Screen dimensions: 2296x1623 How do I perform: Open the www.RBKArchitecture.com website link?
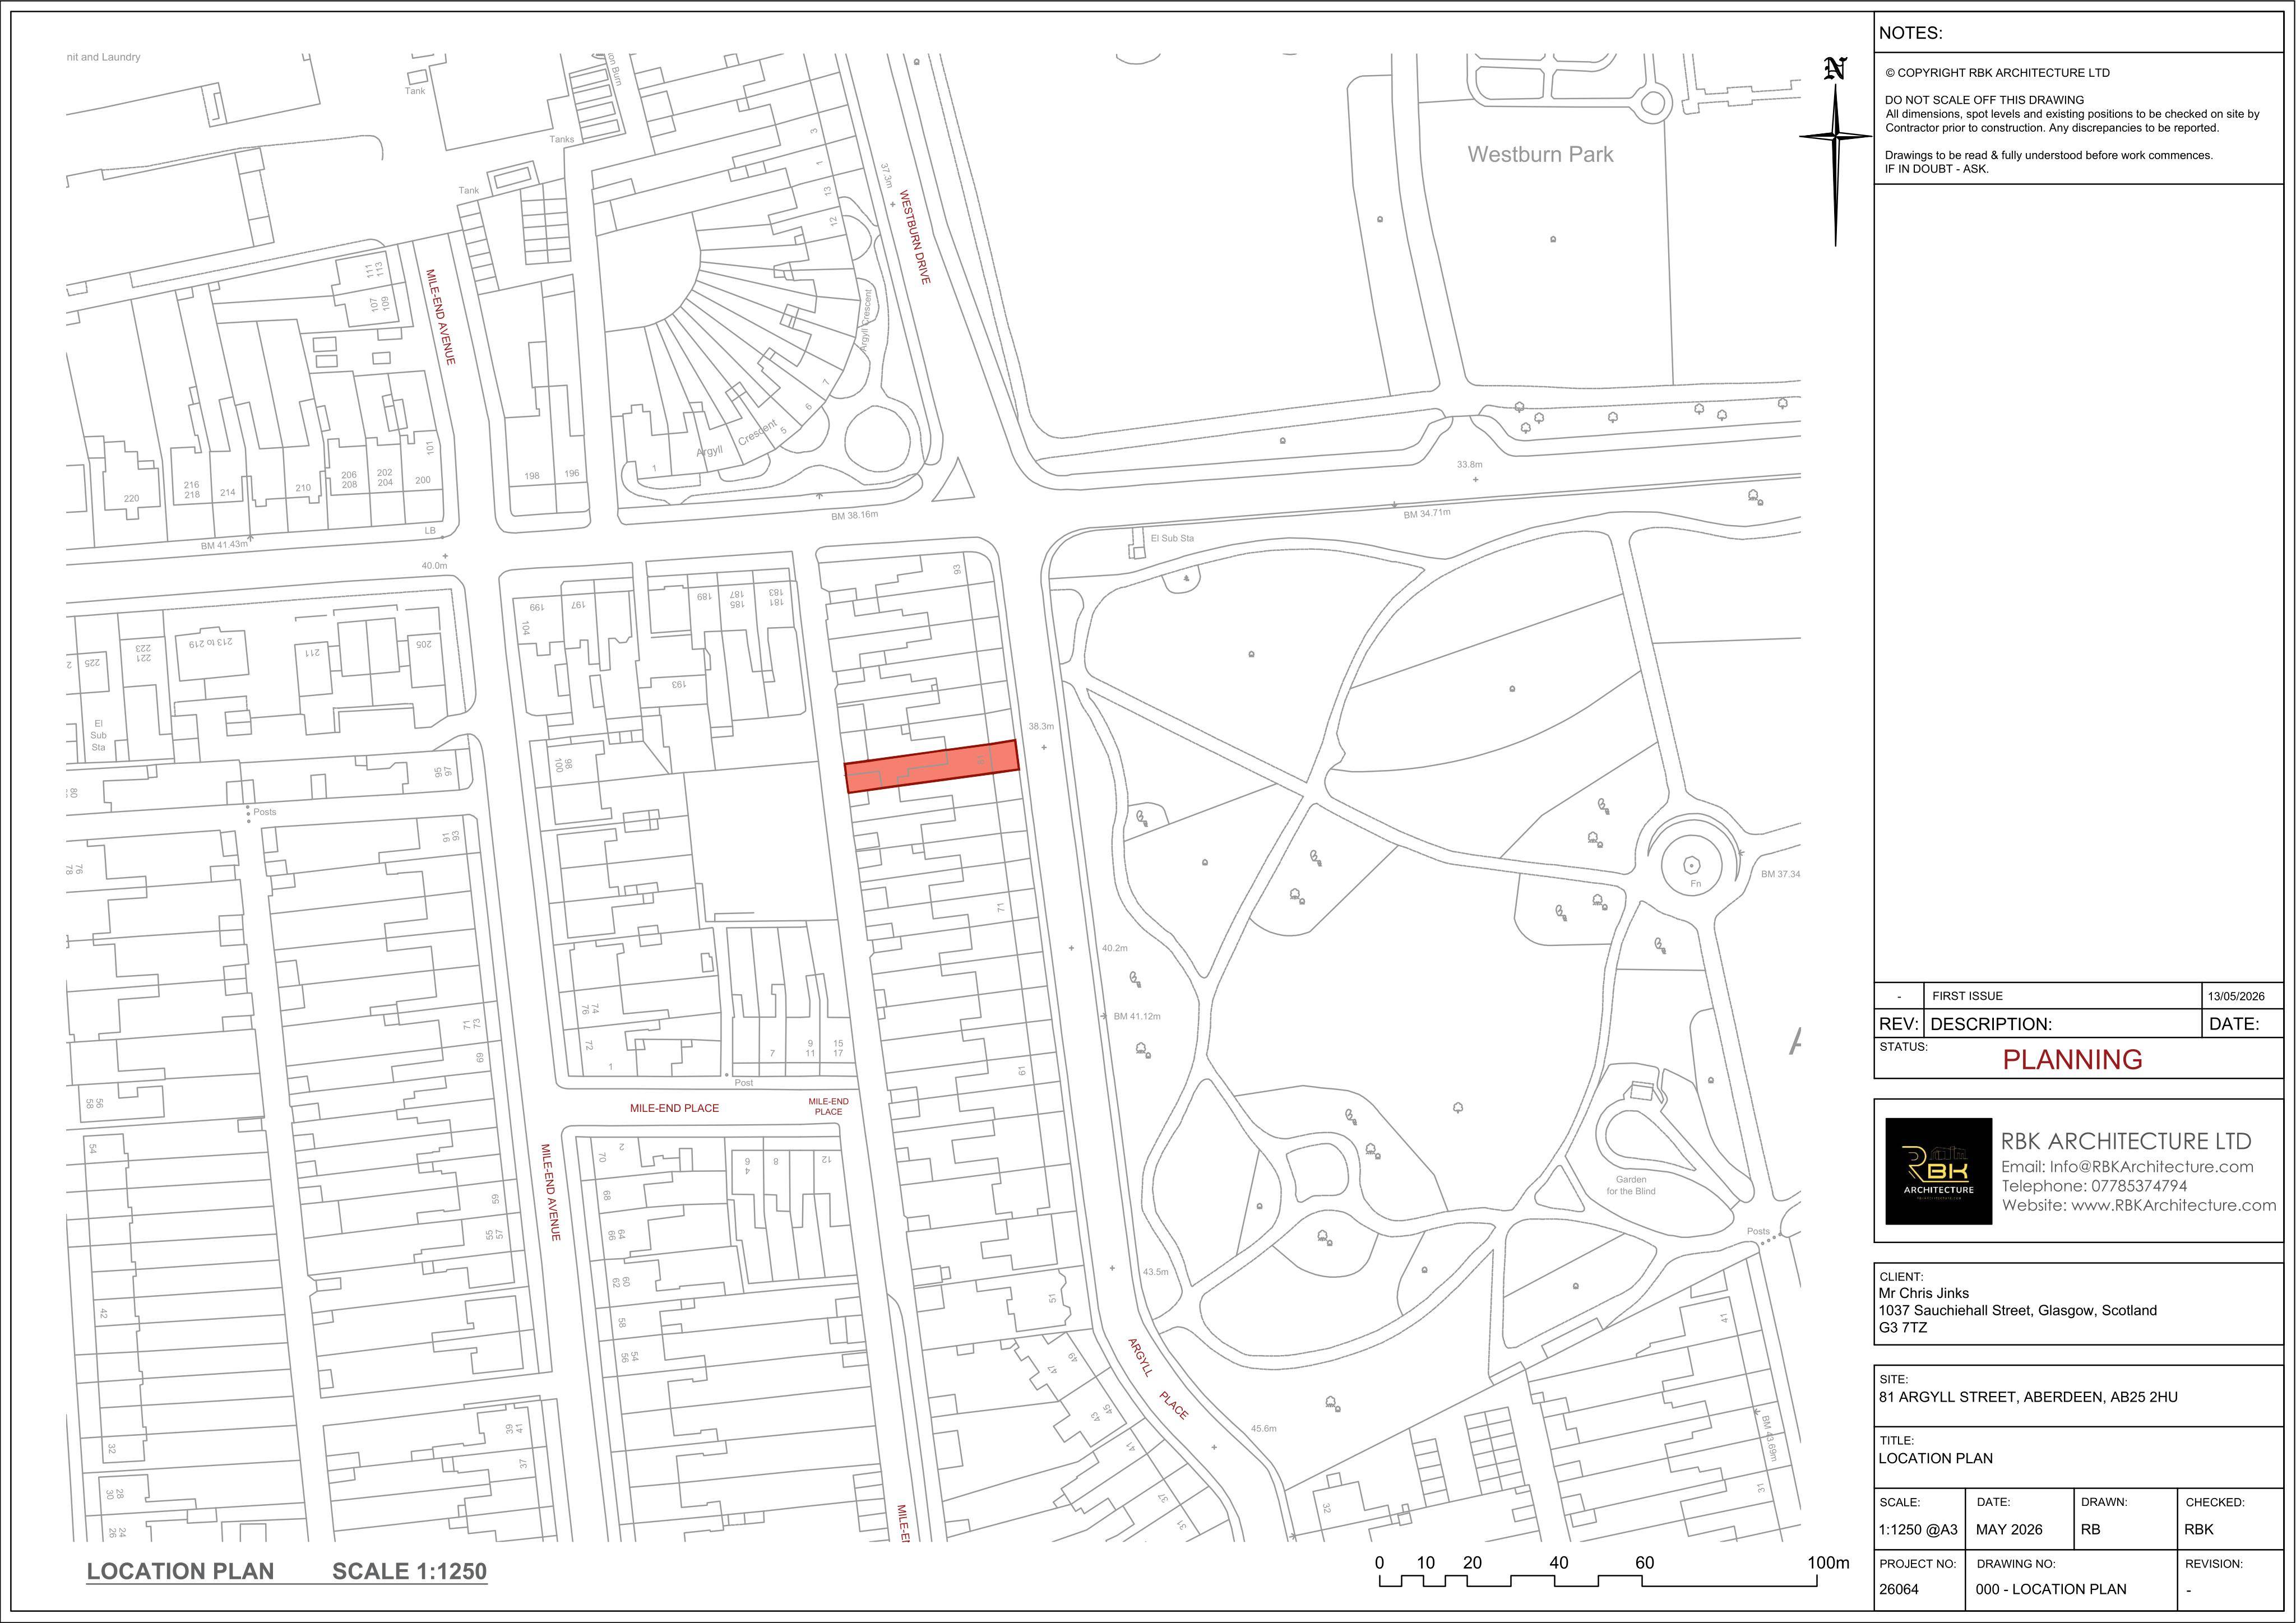coord(2173,1205)
